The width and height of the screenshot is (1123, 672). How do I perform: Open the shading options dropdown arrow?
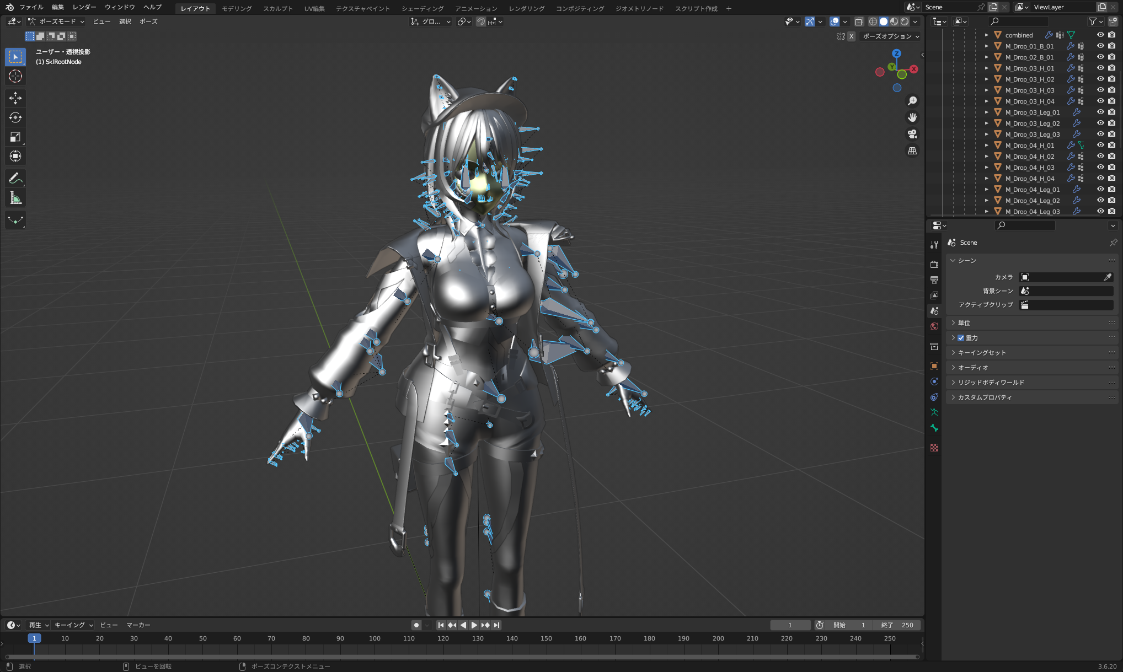click(916, 21)
